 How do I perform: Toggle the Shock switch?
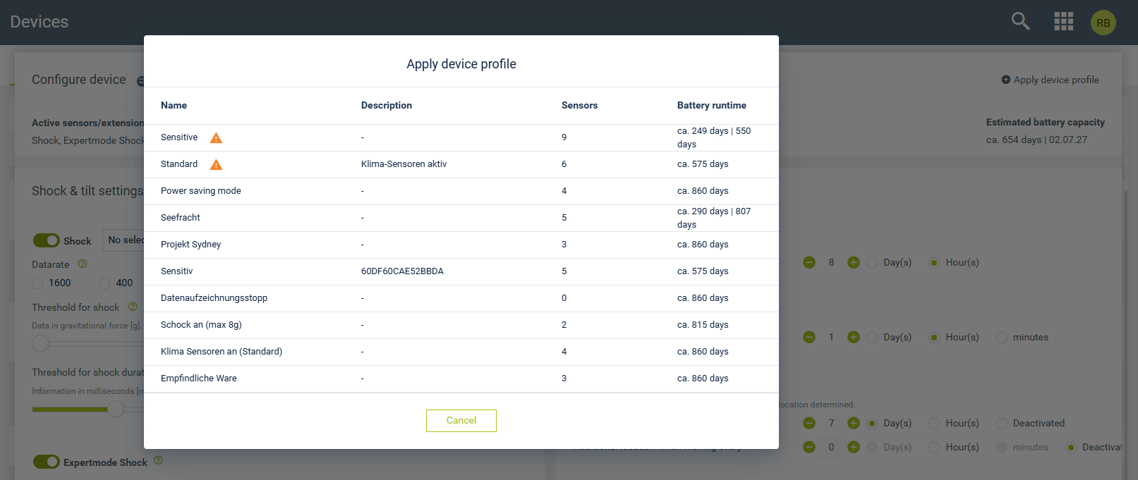(x=47, y=240)
